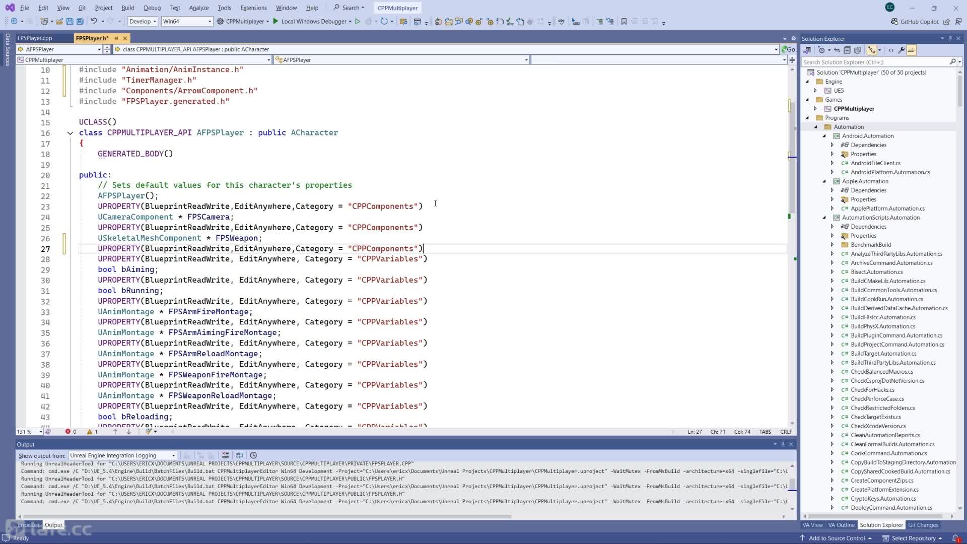Toggle Preview Selected Items in Solution Explorer

coord(911,50)
